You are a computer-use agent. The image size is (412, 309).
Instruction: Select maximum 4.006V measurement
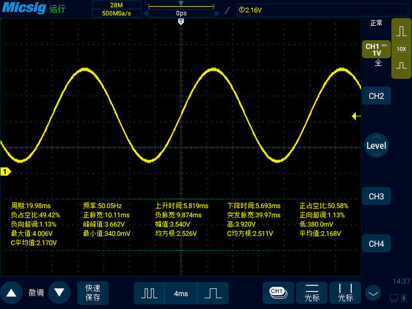pyautogui.click(x=32, y=233)
